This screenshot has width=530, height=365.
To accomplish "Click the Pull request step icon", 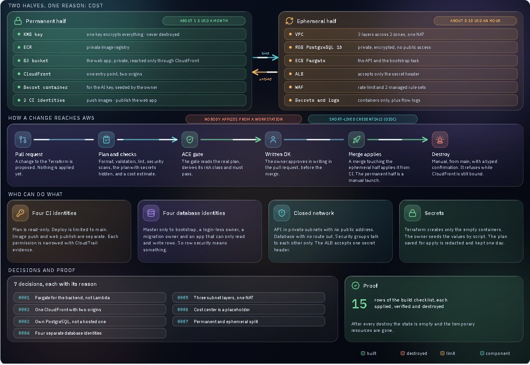I will pyautogui.click(x=23, y=139).
